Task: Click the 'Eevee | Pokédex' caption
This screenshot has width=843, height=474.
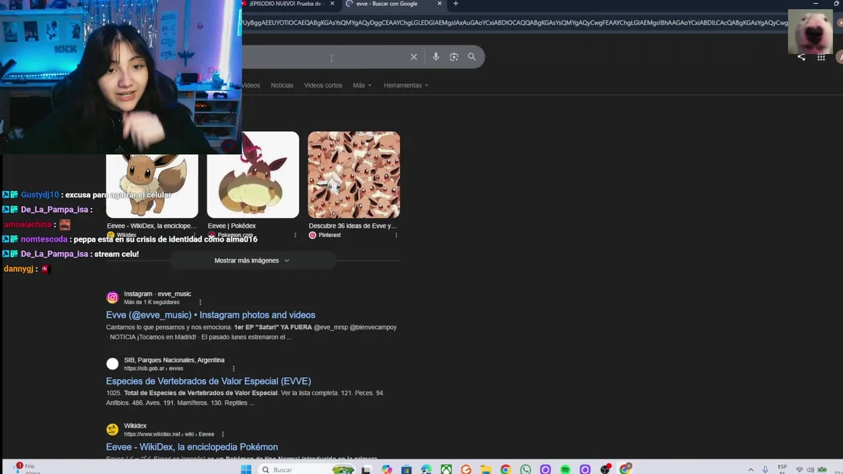Action: click(232, 226)
